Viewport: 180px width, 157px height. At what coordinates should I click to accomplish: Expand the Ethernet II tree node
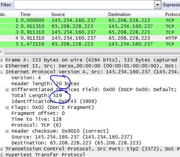tap(1, 66)
